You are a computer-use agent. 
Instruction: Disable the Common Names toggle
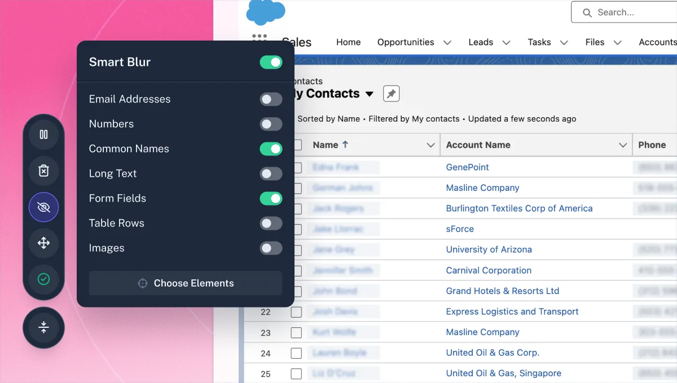tap(271, 149)
